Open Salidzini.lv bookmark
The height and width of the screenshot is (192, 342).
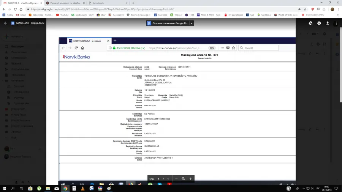(264, 15)
